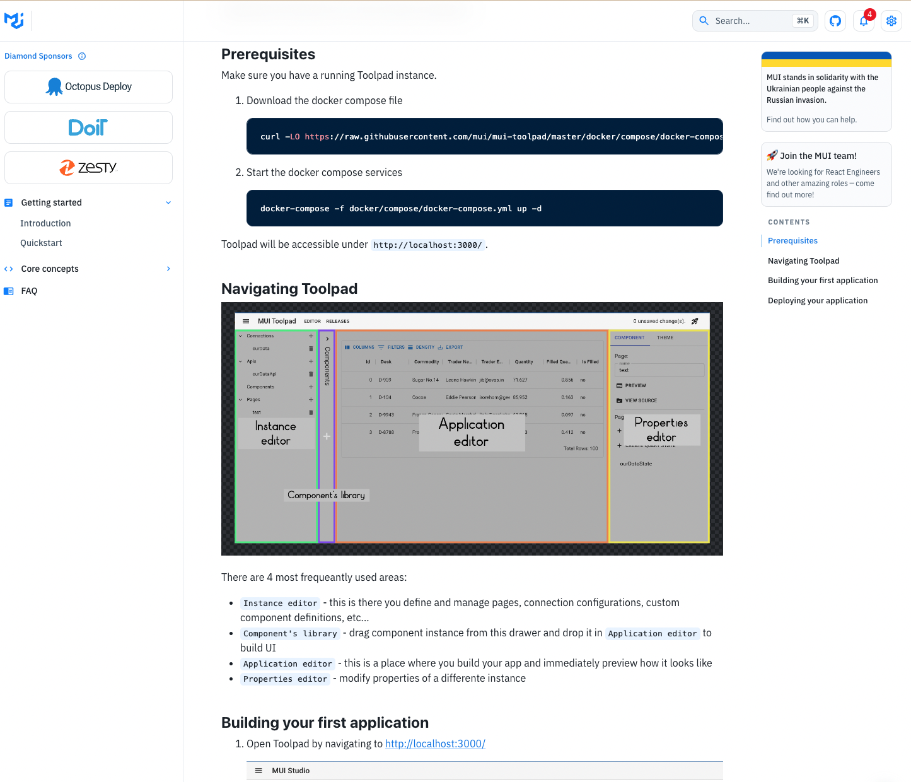The height and width of the screenshot is (782, 911).
Task: Click Find out how you can help
Action: coord(811,120)
